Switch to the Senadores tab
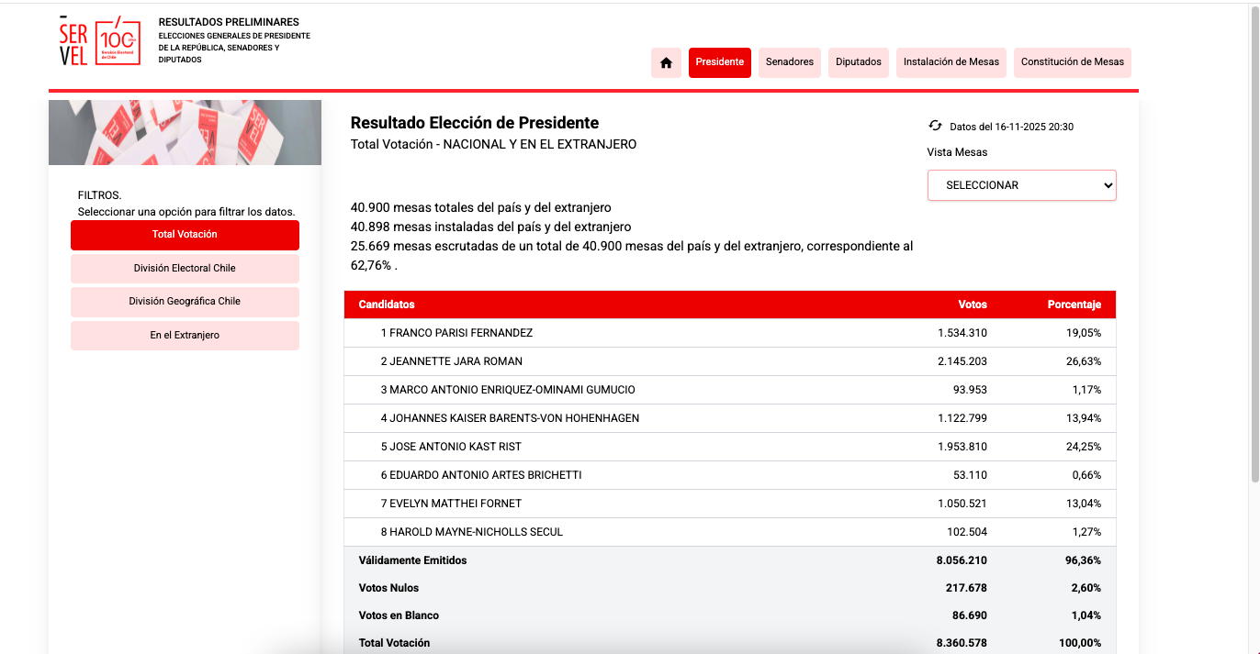 pyautogui.click(x=789, y=62)
